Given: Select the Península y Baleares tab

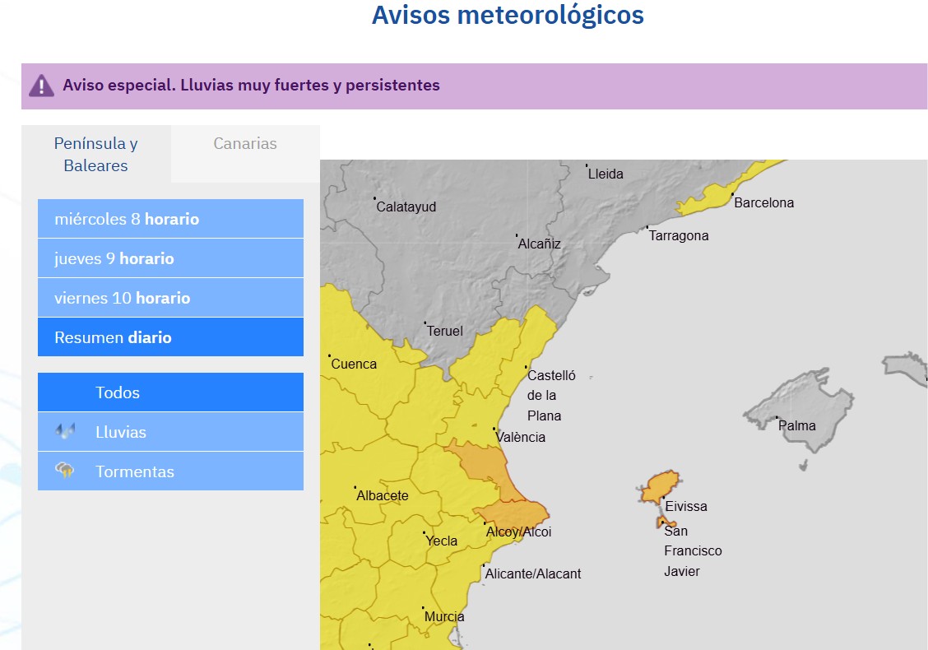Looking at the screenshot, I should click(x=95, y=155).
